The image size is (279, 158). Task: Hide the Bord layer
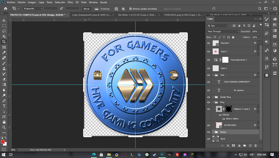point(209,139)
